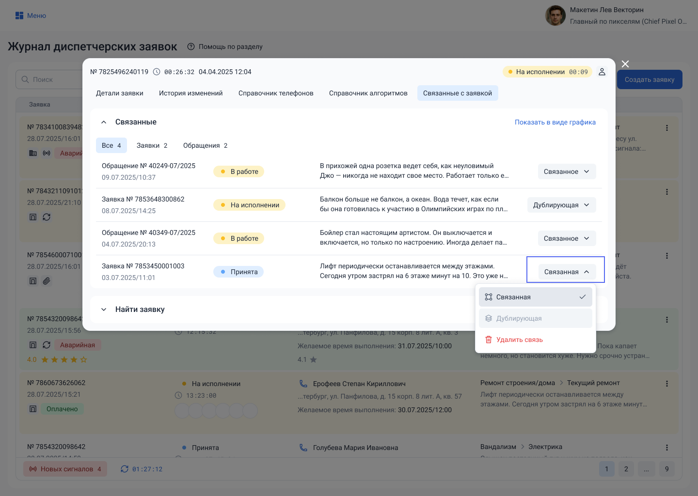
Task: Click the refresh timer icon near 01:27:12
Action: pos(125,469)
